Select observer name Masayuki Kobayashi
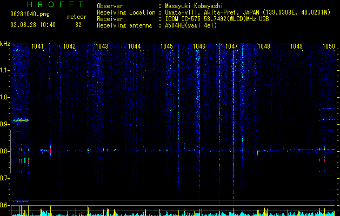Viewport: 340px width, 216px height. 194,6
